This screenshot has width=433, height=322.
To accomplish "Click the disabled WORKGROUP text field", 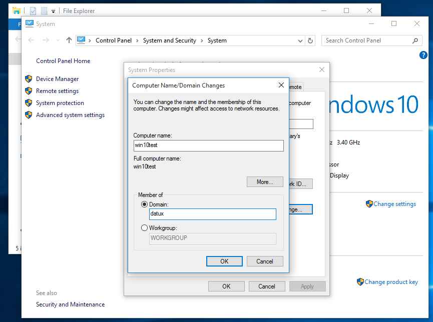I will pyautogui.click(x=212, y=238).
